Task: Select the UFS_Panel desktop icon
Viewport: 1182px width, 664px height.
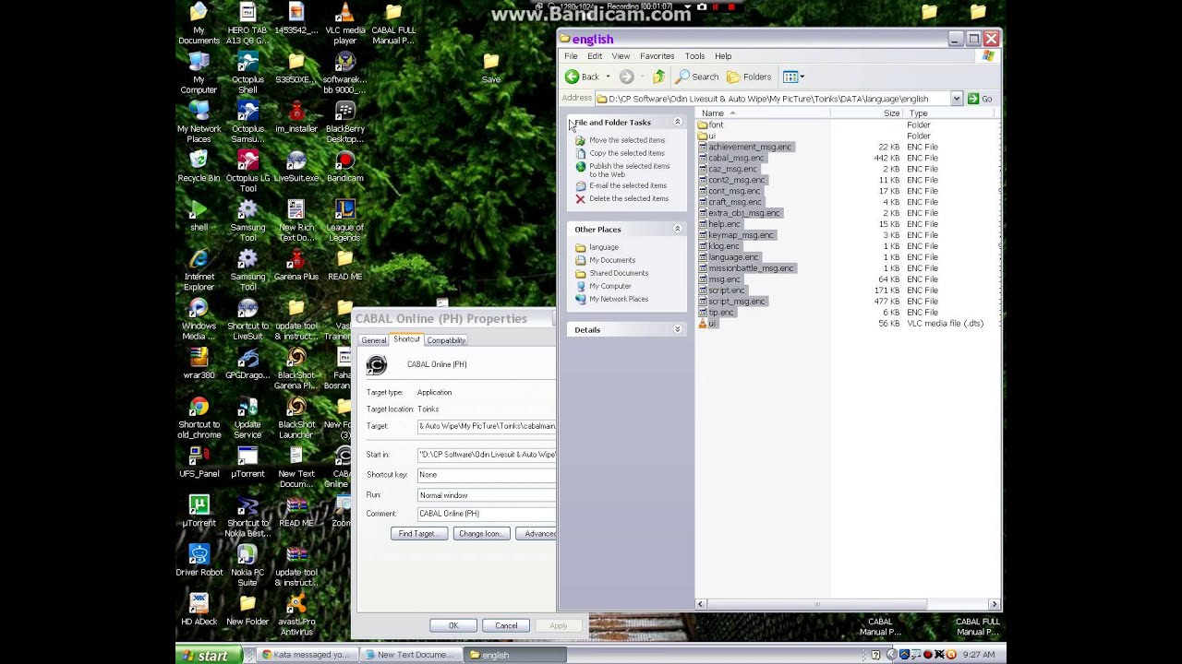Action: (x=199, y=461)
